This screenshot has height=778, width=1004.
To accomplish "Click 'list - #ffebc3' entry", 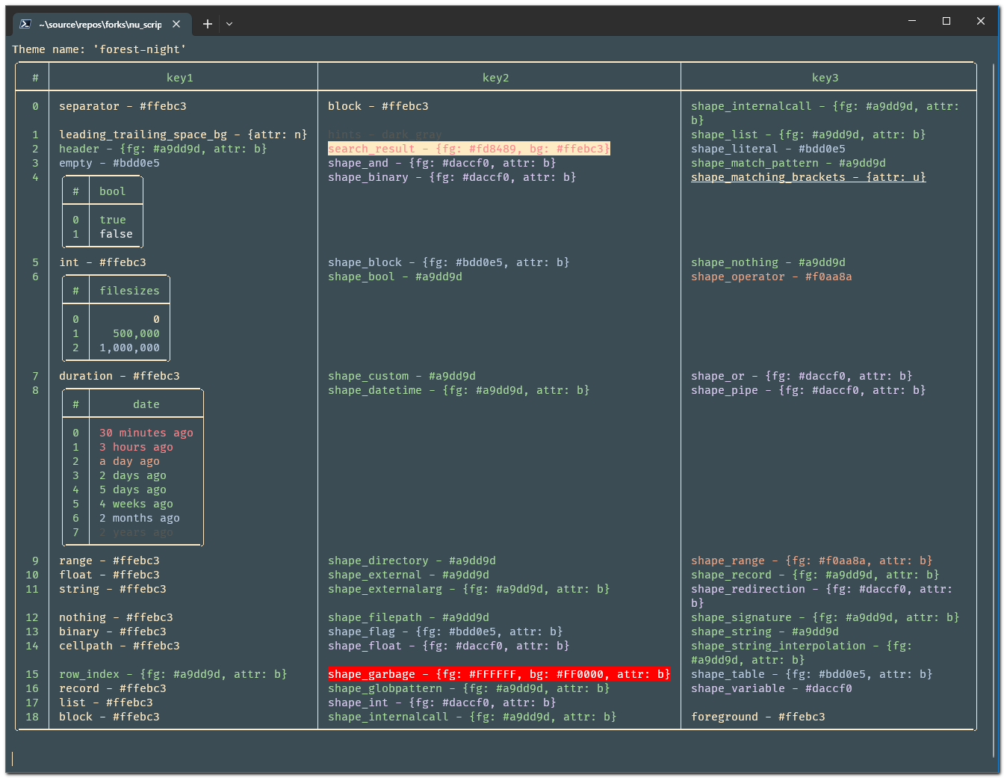I will (106, 703).
